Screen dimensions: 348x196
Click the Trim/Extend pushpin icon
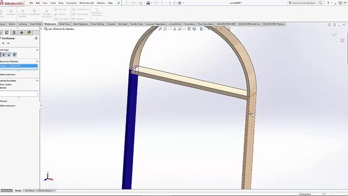(8, 43)
